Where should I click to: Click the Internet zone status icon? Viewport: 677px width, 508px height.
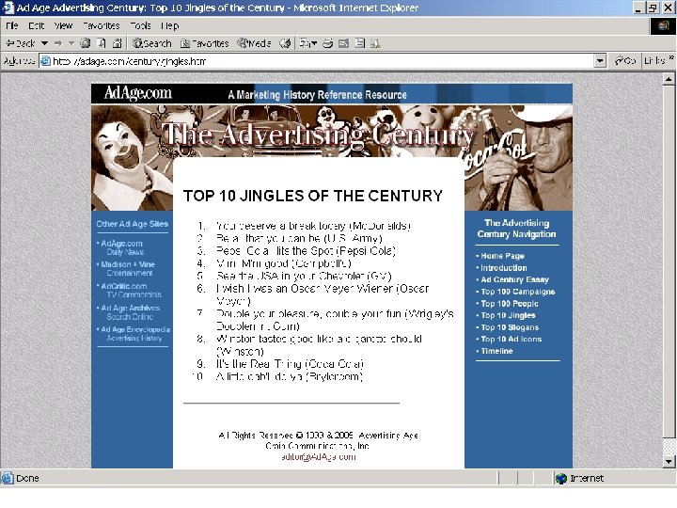click(560, 478)
